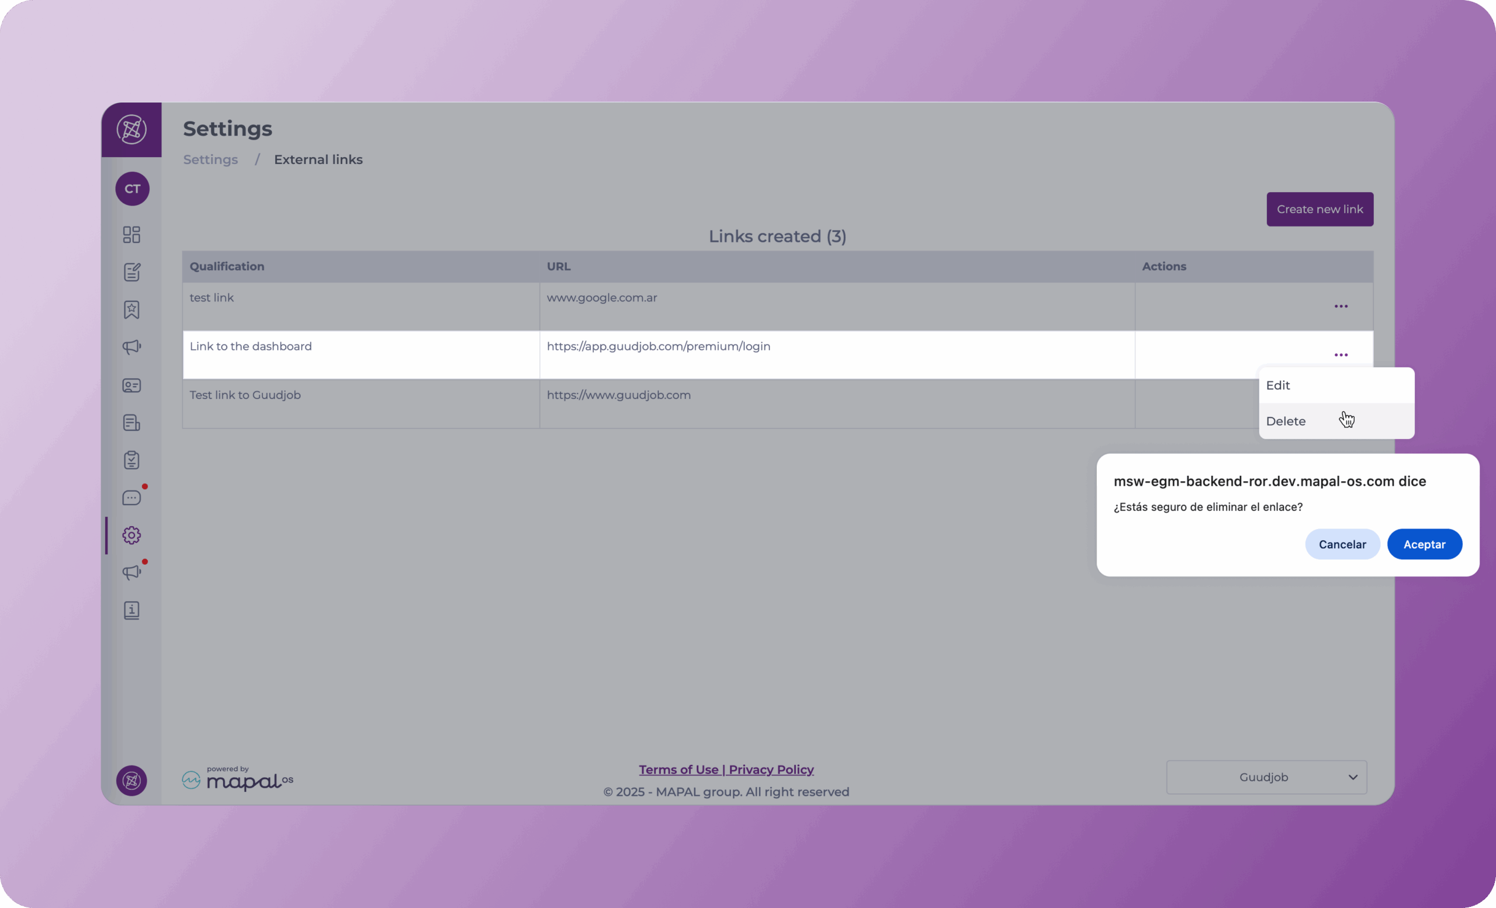Open the edit note icon in sidebar
This screenshot has width=1496, height=908.
(131, 272)
